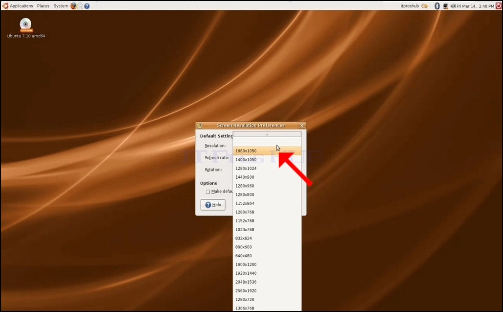The image size is (503, 312).
Task: Open the Places menu
Action: pyautogui.click(x=43, y=6)
